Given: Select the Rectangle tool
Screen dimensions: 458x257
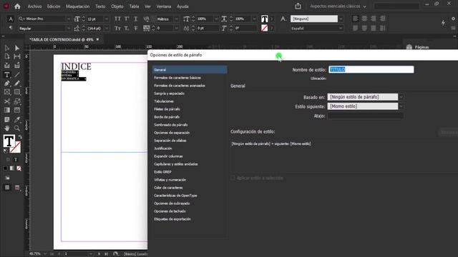Looking at the screenshot, I should 17,92.
